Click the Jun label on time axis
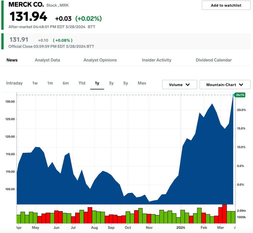Image resolution: width=253 pixels, height=233 pixels. click(56, 228)
